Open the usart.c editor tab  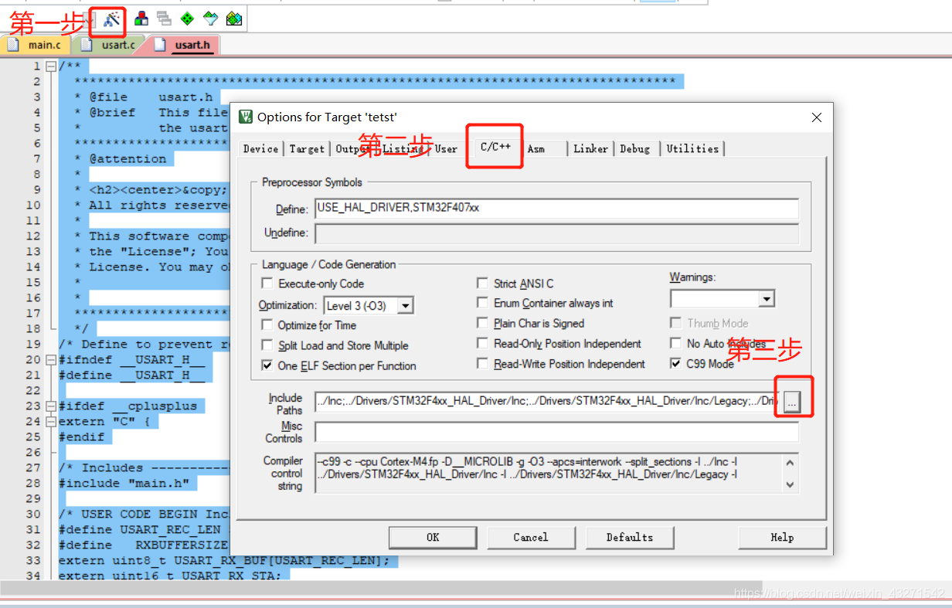tap(110, 45)
